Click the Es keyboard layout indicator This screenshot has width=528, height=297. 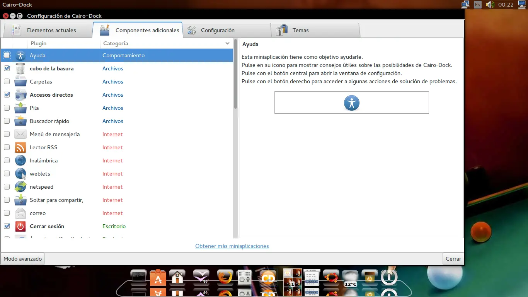478,5
